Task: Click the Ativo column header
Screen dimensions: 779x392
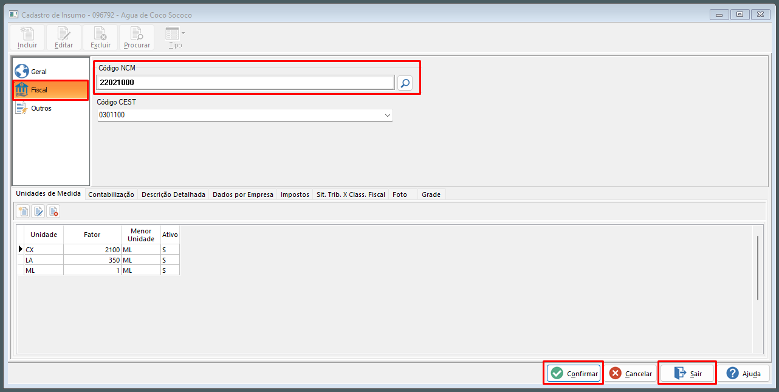Action: pos(170,235)
